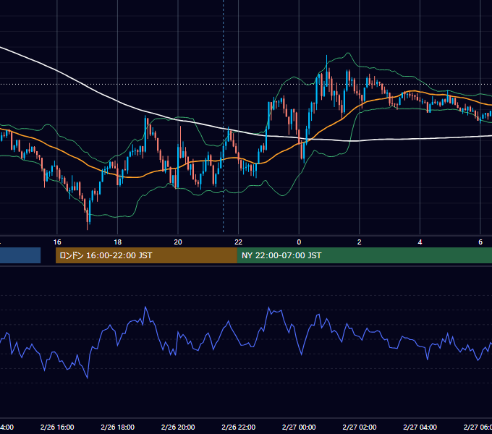Click the 2/27 04:00 time label
Screen dimensions: 492x434
[420, 427]
